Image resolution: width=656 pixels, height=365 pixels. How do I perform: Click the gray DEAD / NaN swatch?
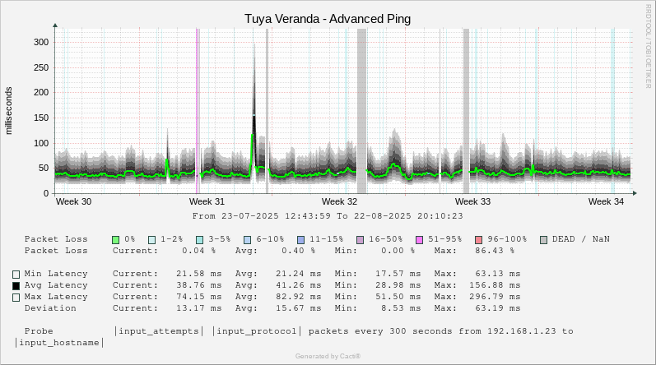[x=543, y=240]
